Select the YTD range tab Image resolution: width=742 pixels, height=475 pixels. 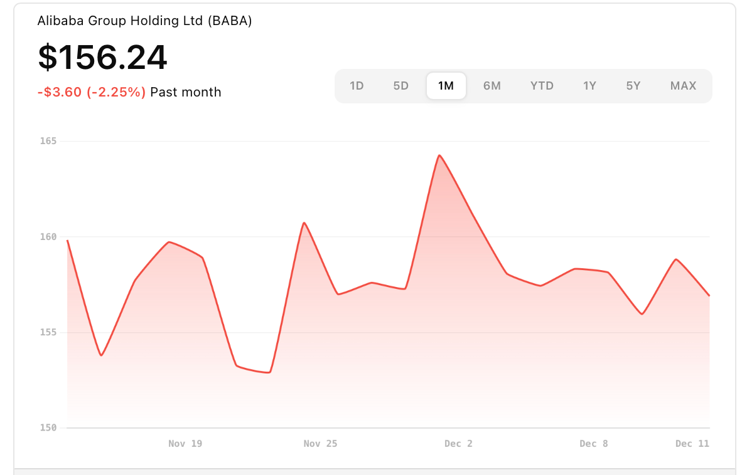542,86
